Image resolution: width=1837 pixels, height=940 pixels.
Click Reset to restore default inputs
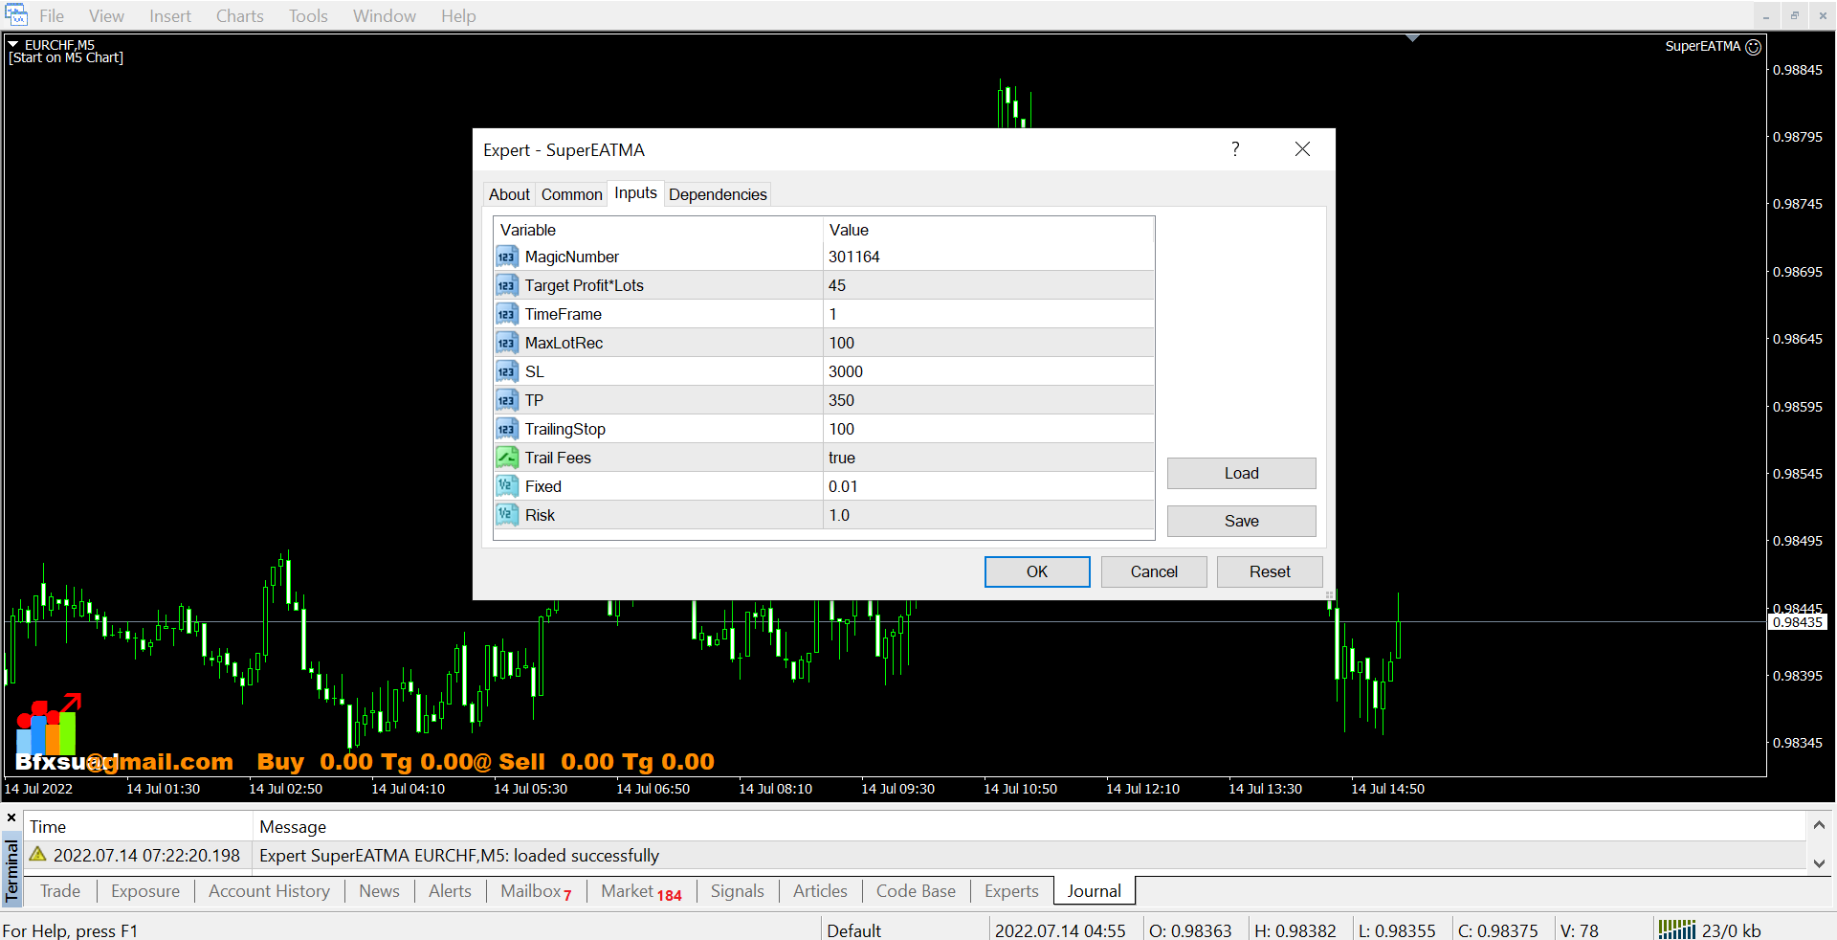(1269, 571)
